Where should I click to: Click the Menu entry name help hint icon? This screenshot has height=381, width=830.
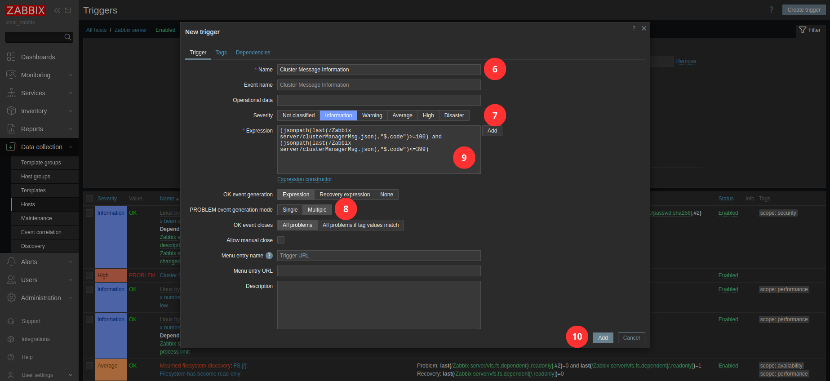tap(269, 256)
